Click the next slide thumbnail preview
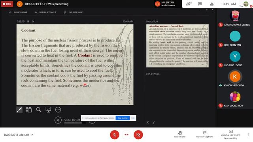The image size is (253, 142). (x=177, y=46)
